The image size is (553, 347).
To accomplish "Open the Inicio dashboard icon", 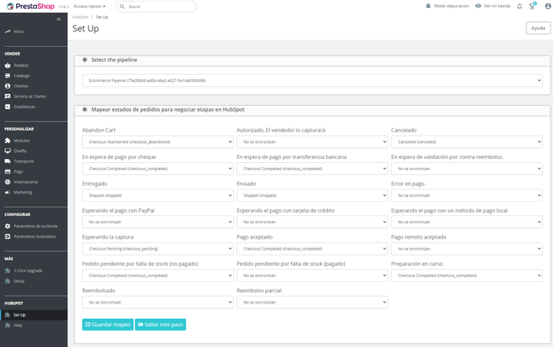I will [x=7, y=31].
